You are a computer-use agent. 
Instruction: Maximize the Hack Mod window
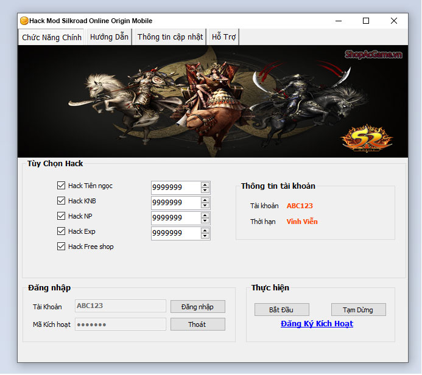366,21
